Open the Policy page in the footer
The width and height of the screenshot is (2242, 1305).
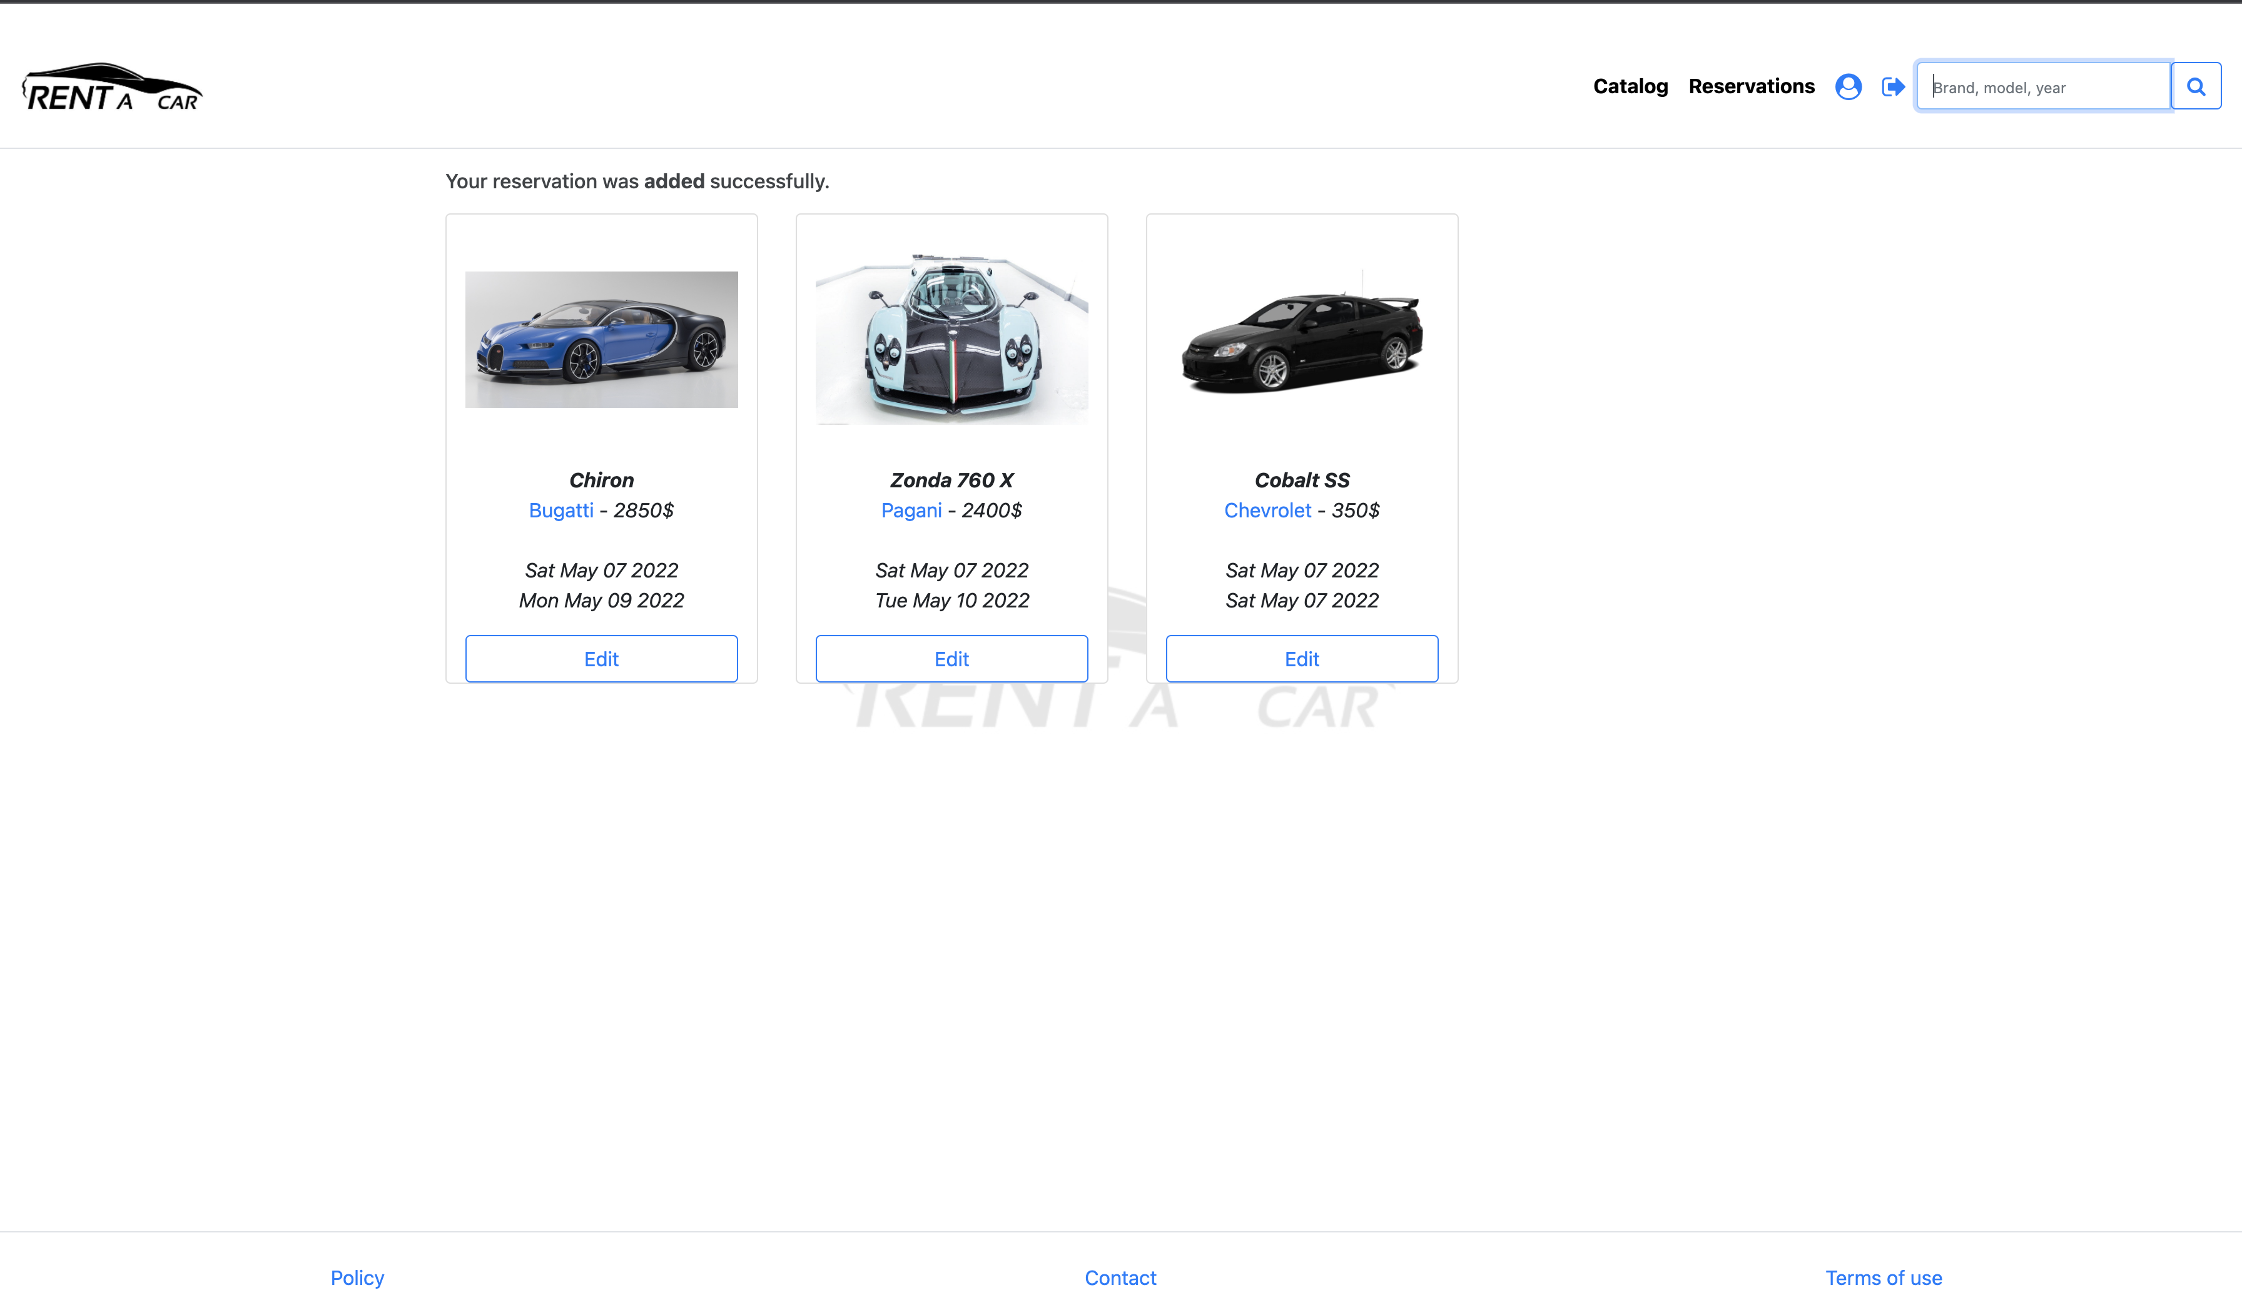tap(356, 1277)
